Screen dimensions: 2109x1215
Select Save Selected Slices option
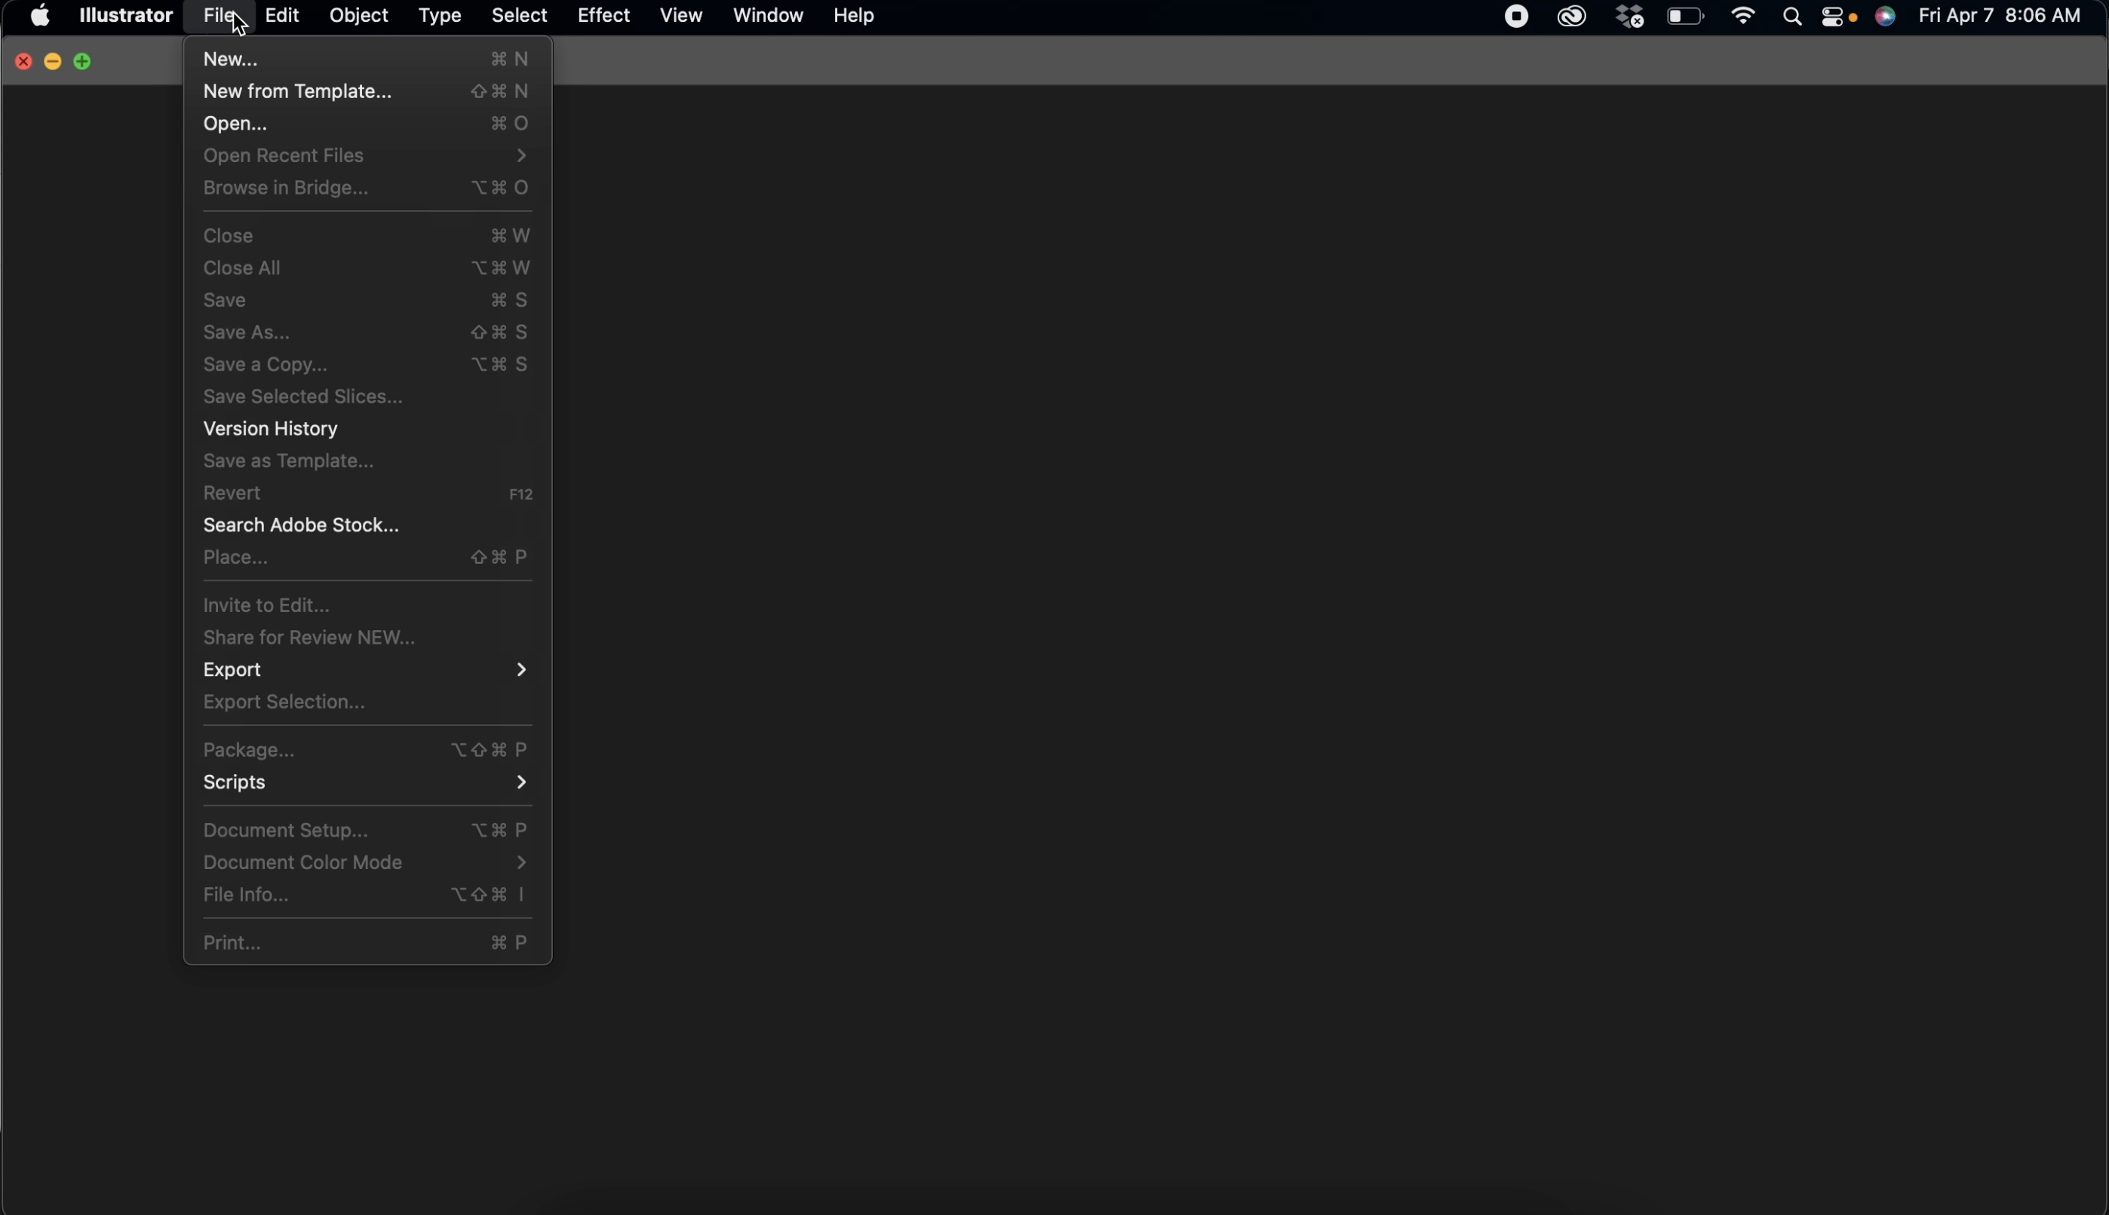[x=301, y=396]
